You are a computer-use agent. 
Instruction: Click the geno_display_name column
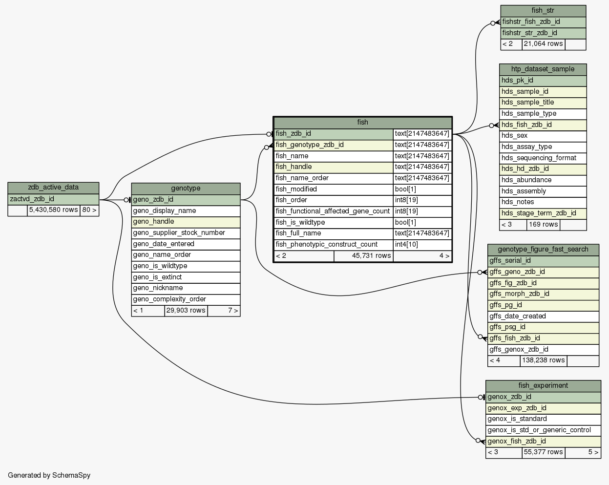click(186, 211)
